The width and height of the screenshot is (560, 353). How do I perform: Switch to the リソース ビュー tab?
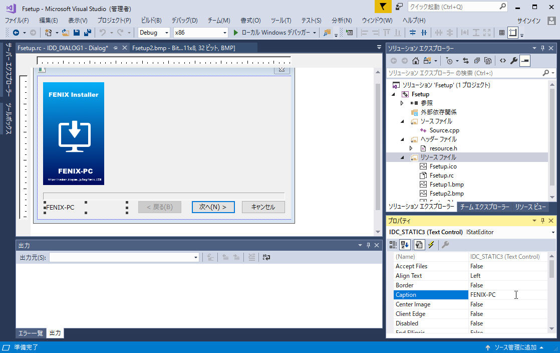(x=530, y=207)
